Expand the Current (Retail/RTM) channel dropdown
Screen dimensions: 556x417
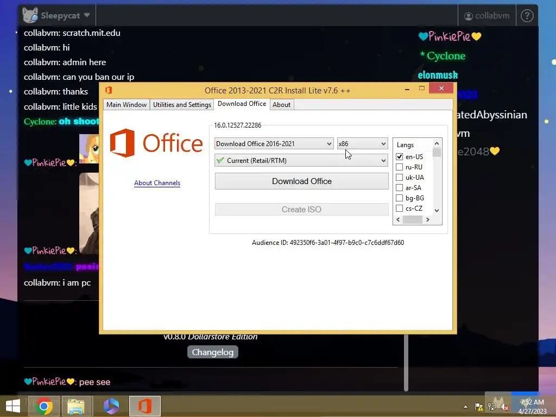tap(301, 160)
